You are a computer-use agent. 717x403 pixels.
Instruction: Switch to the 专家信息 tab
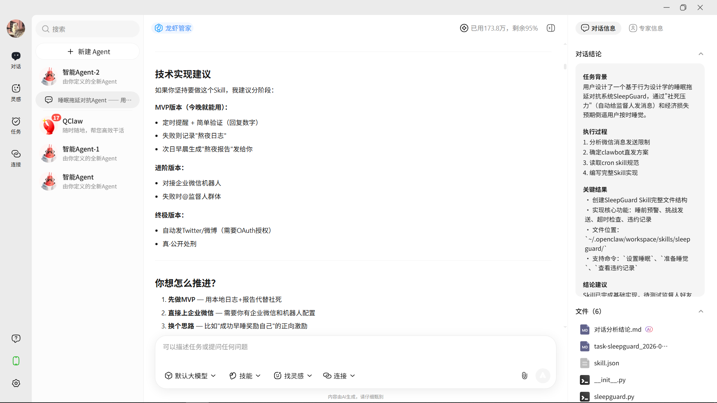click(x=646, y=28)
